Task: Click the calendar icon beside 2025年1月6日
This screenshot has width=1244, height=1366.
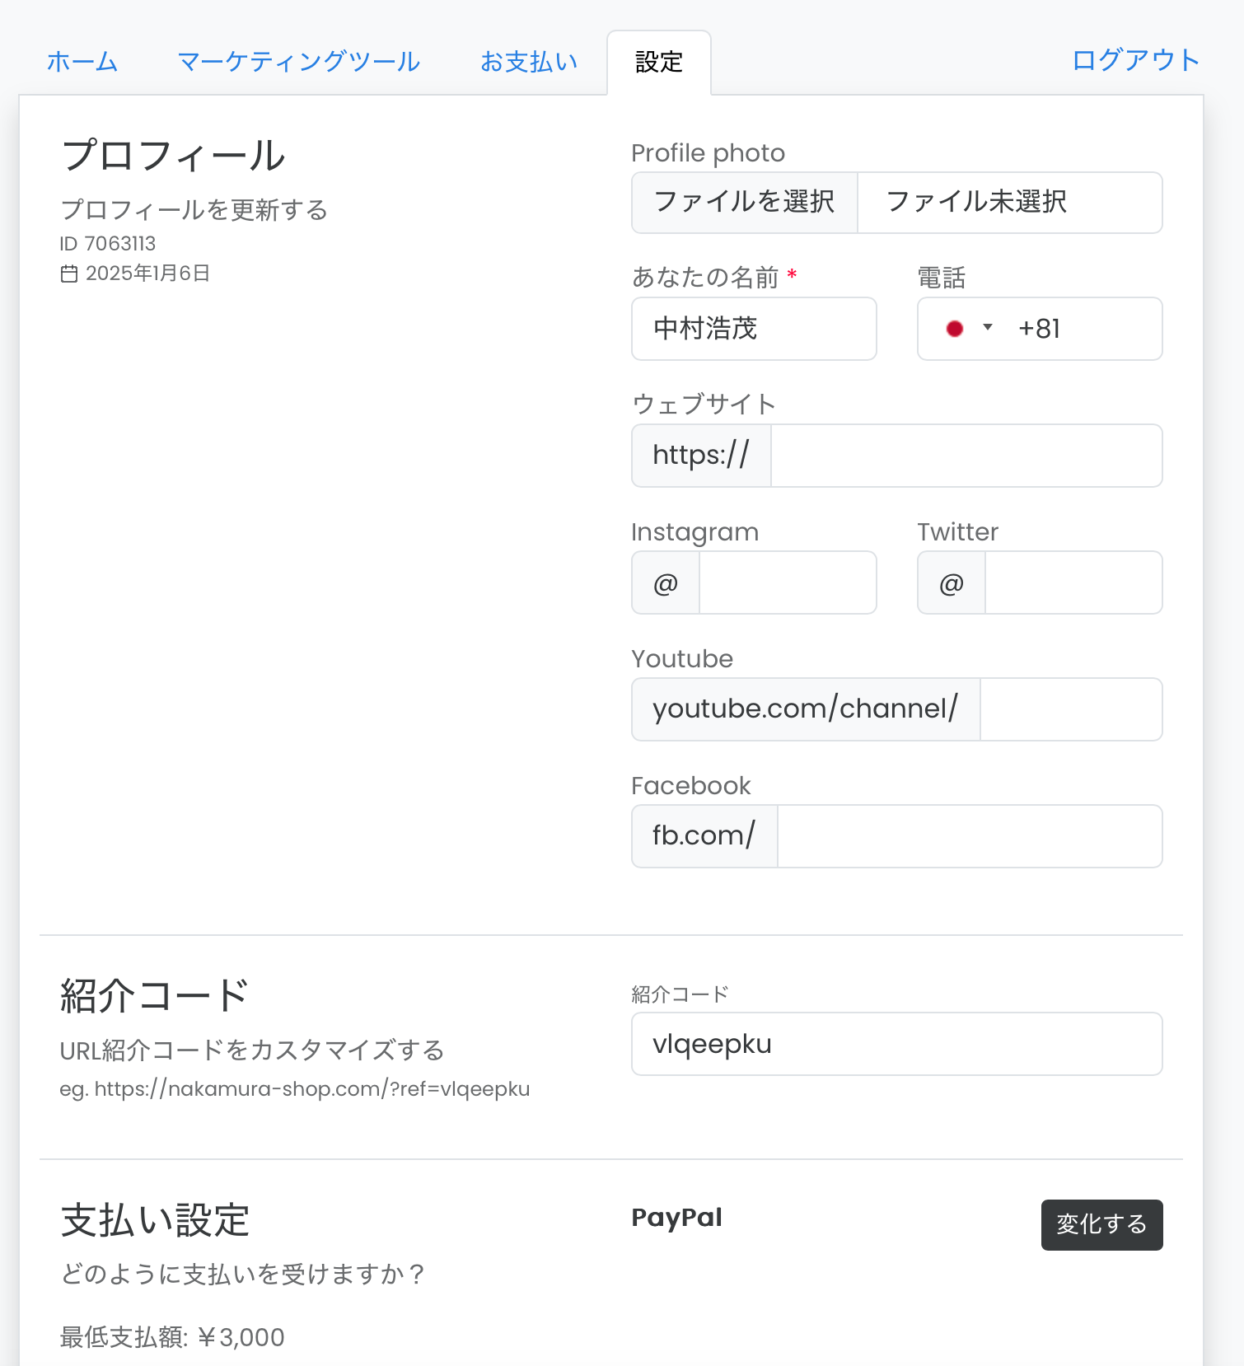Action: click(69, 274)
